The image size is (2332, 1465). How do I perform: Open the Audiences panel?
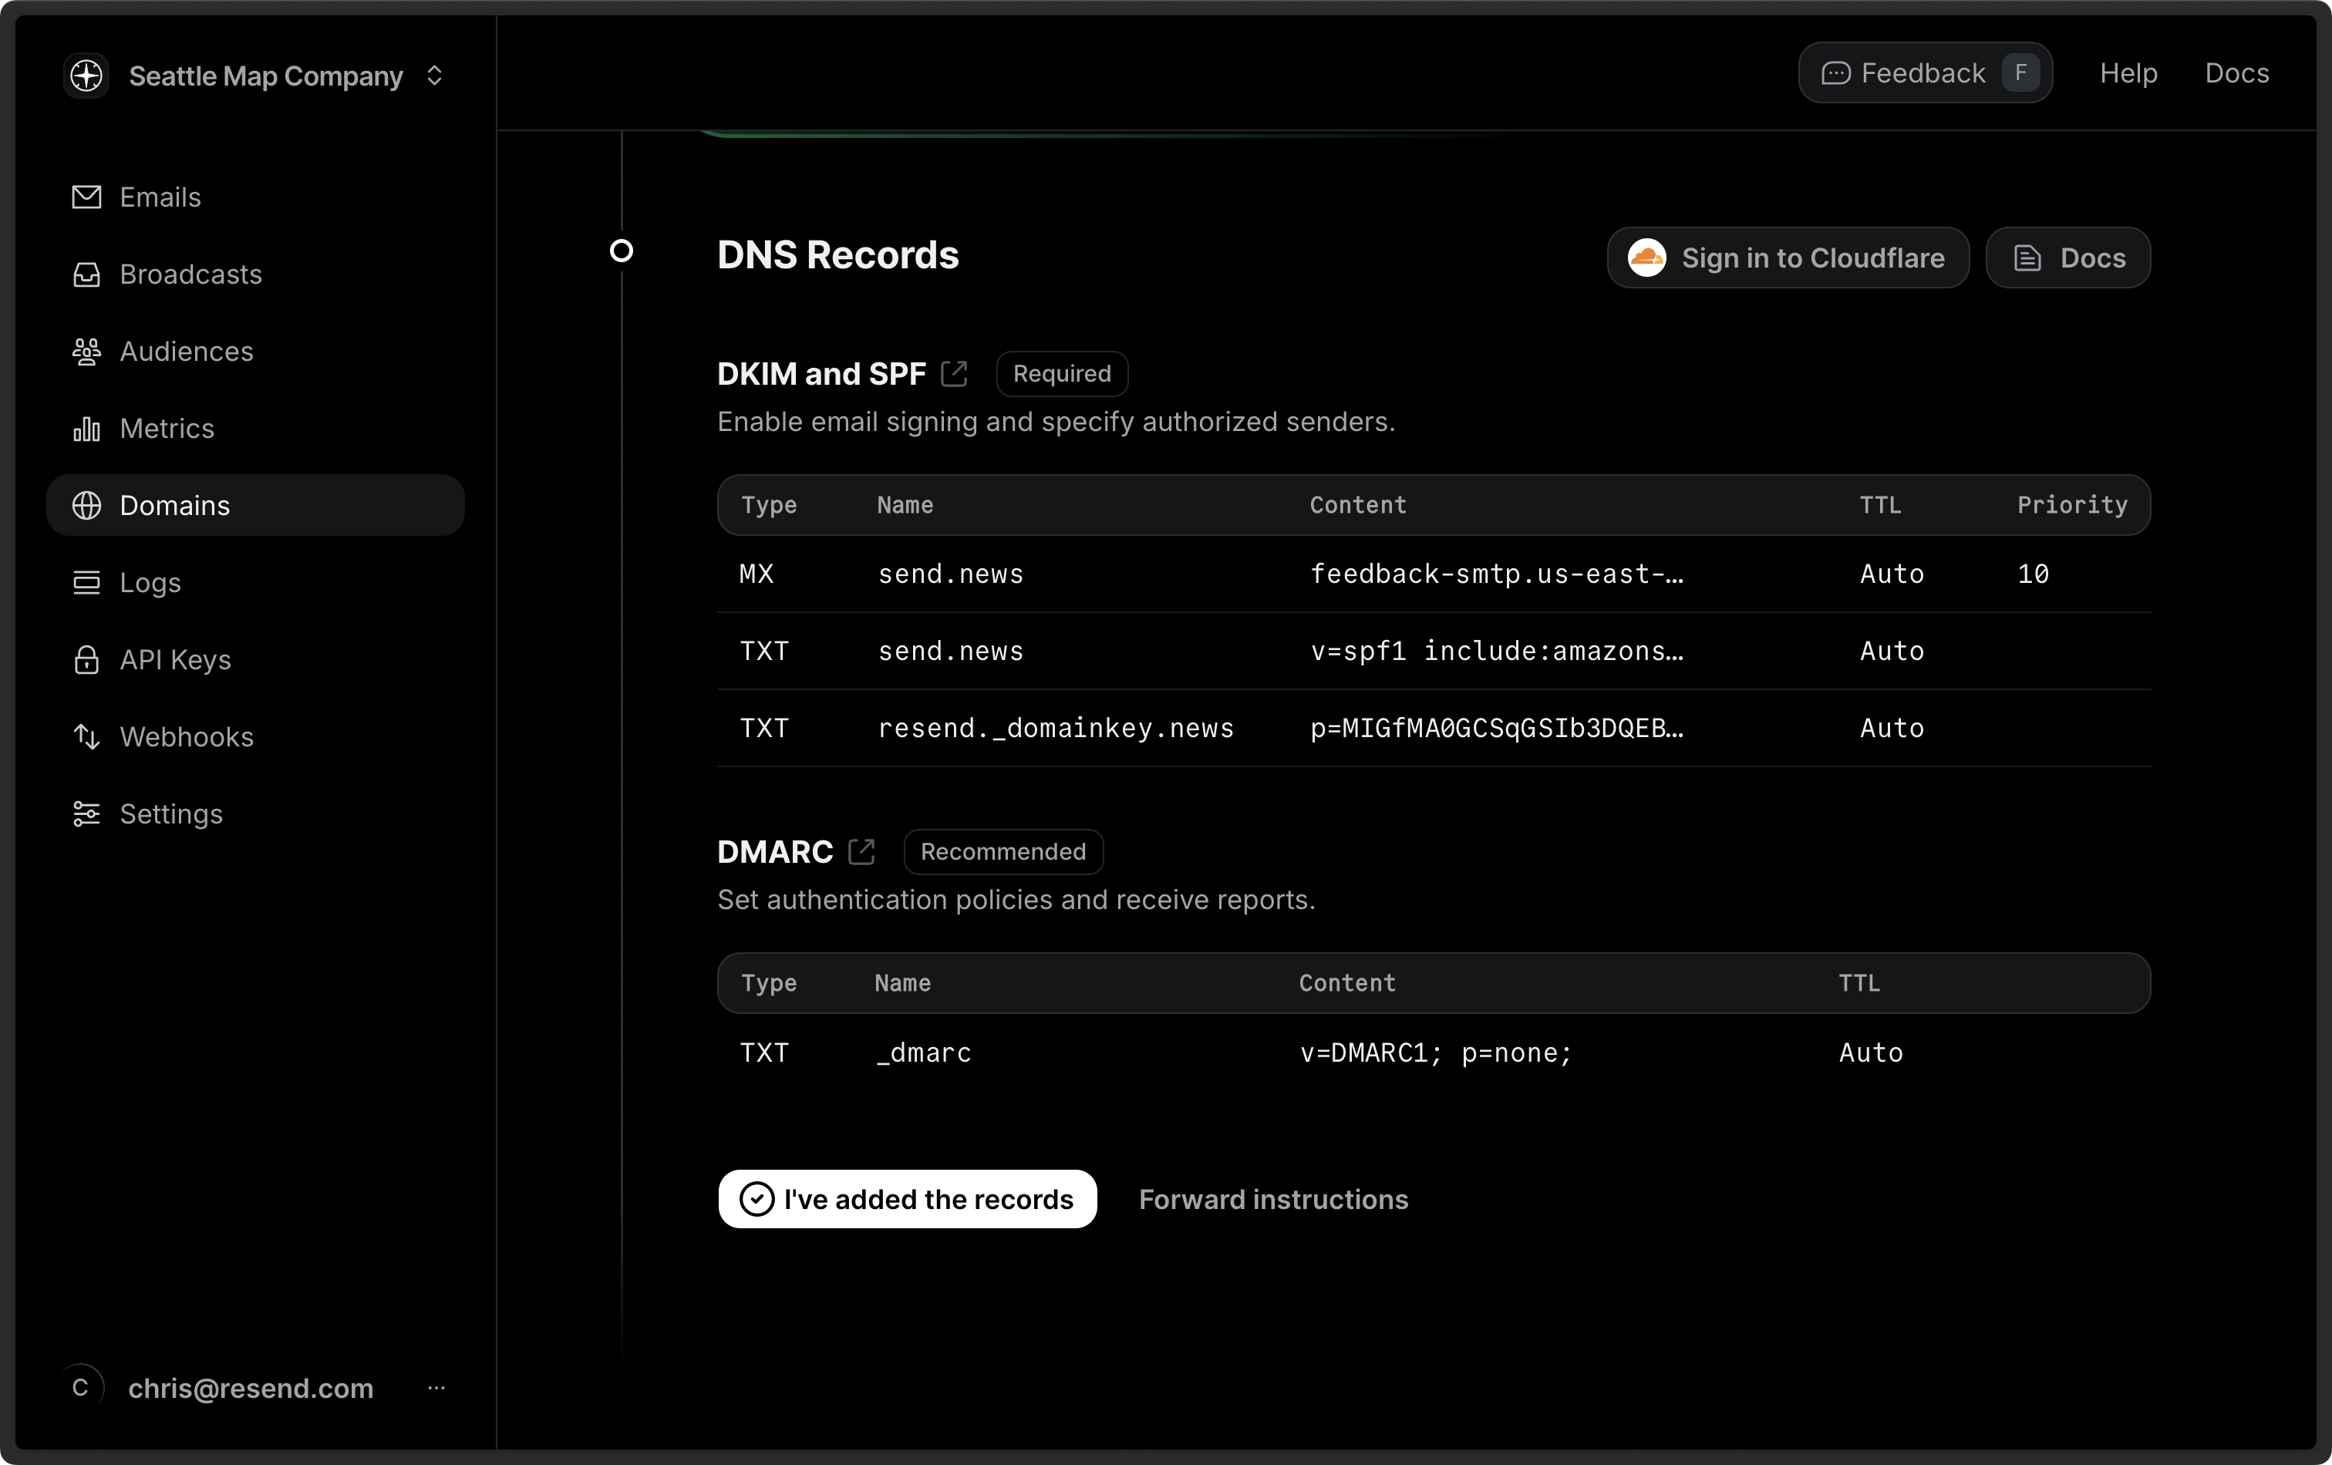pos(186,352)
